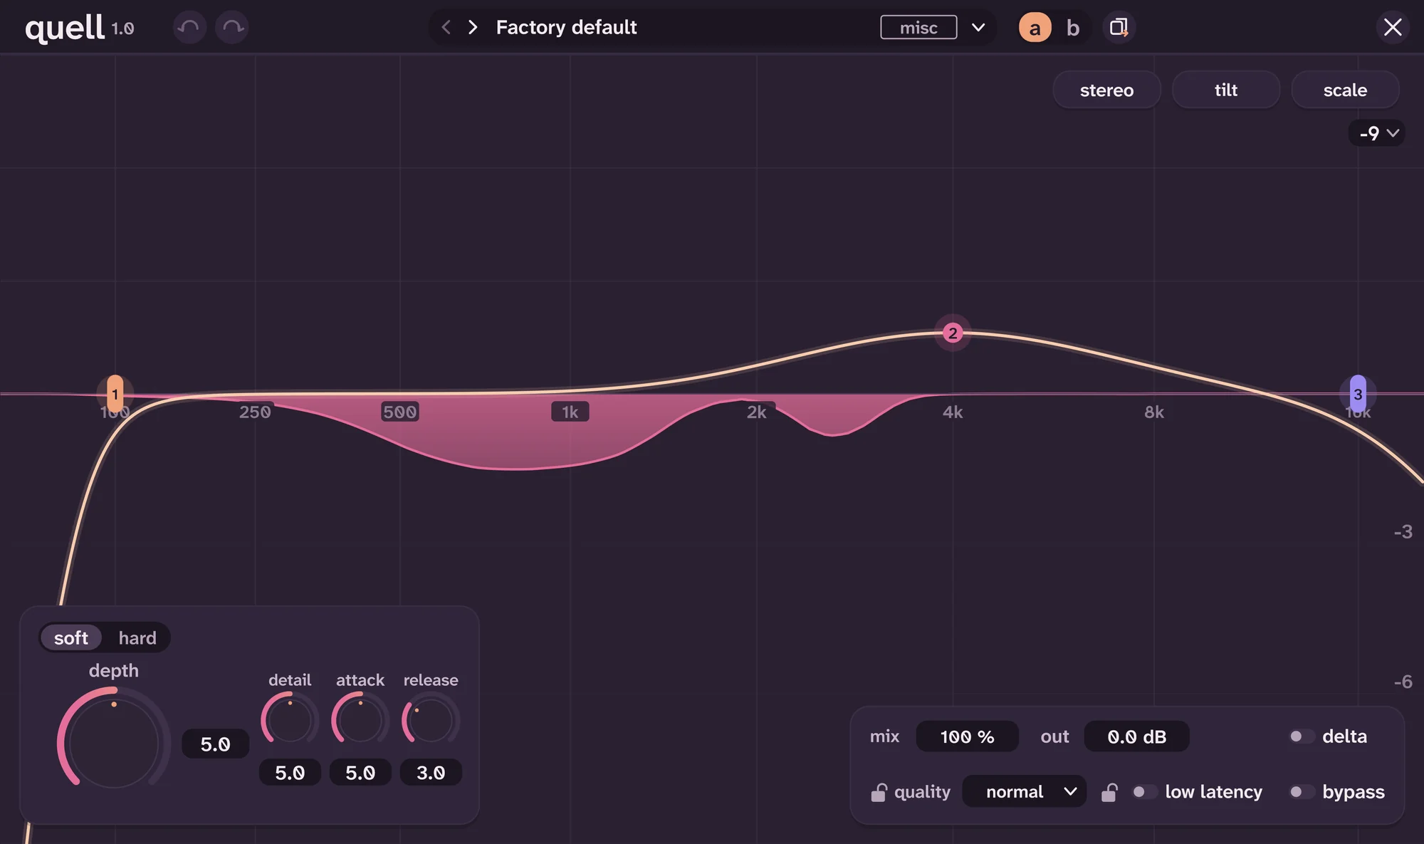The image size is (1424, 844).
Task: Click the depth knob
Action: [114, 741]
